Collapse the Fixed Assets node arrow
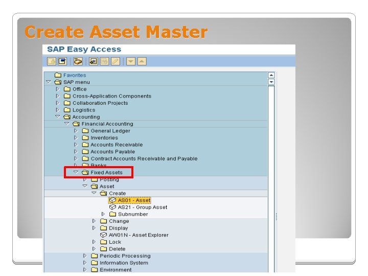 click(76, 172)
